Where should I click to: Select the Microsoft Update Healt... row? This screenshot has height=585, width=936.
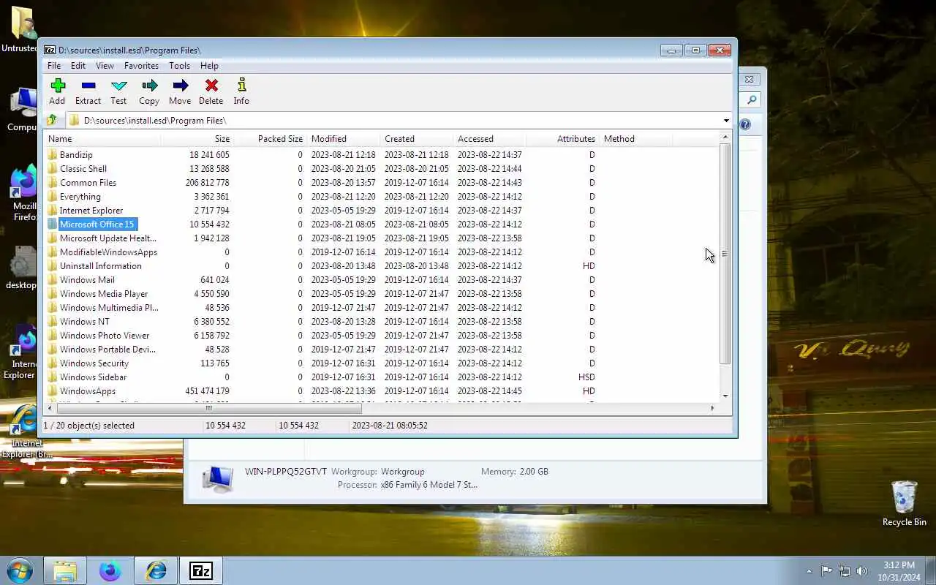tap(381, 238)
